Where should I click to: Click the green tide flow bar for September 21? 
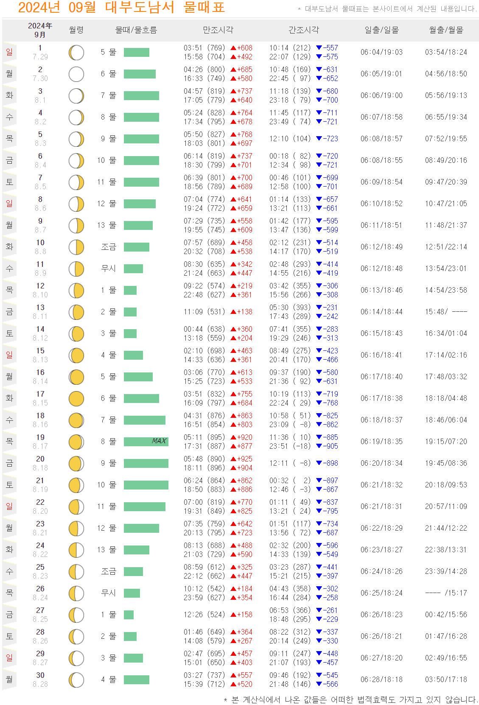click(146, 485)
